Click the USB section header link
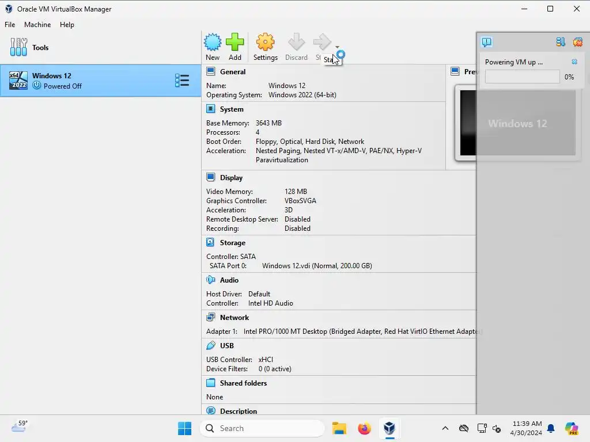Screen dimensions: 590x442 [x=226, y=345]
